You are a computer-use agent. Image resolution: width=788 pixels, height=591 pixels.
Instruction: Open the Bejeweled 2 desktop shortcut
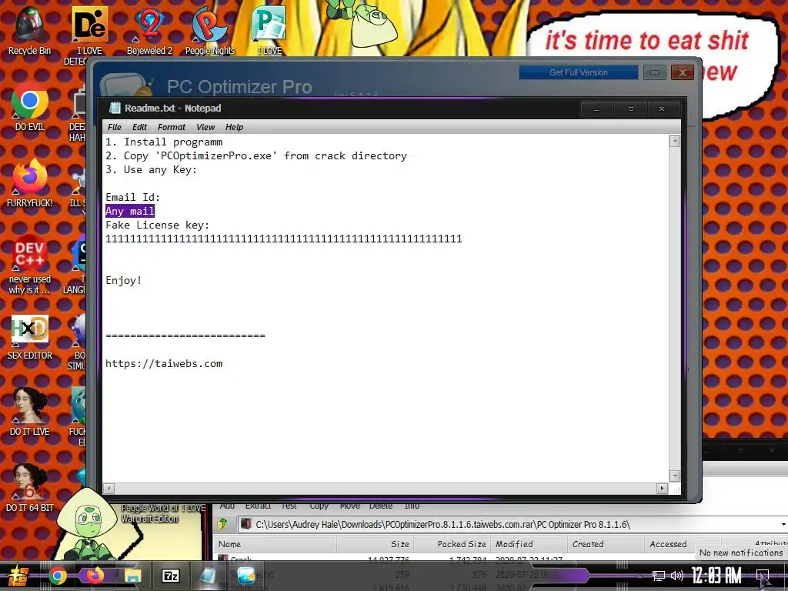[149, 30]
